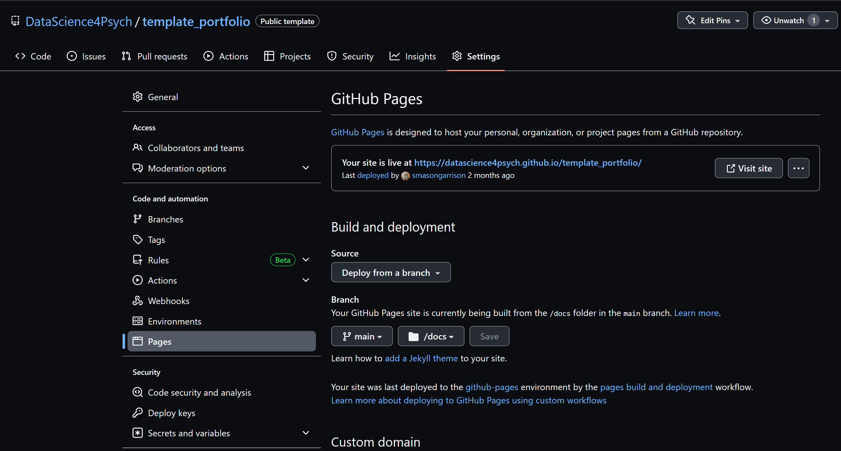This screenshot has width=841, height=451.
Task: Expand the Moderation options chevron
Action: pyautogui.click(x=306, y=168)
